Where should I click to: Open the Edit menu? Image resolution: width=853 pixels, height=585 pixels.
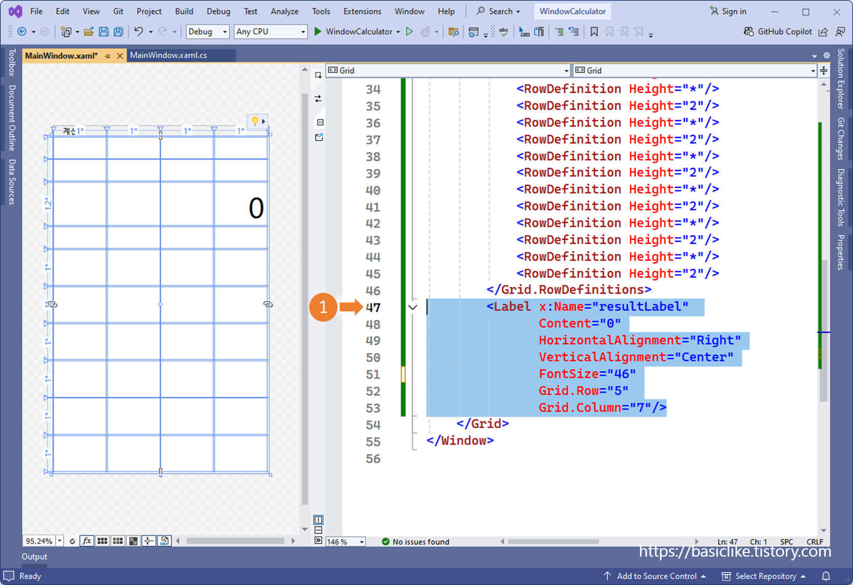62,11
